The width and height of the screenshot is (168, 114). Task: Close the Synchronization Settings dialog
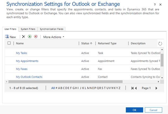tap(160, 5)
